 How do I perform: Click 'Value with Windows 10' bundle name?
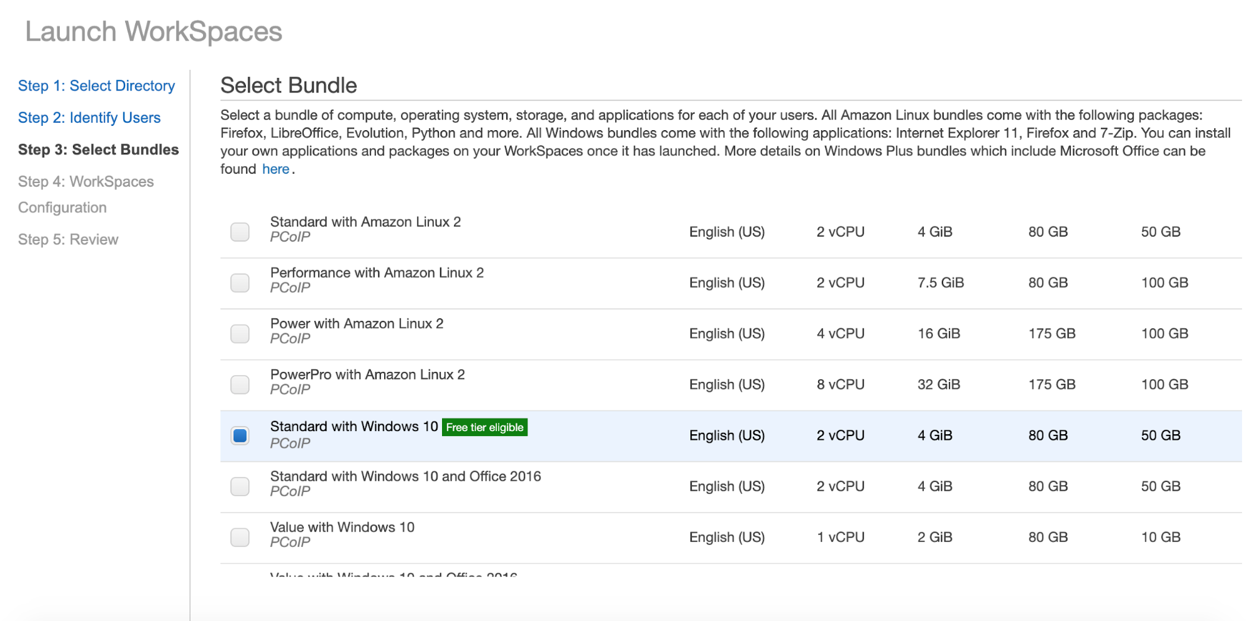point(342,527)
